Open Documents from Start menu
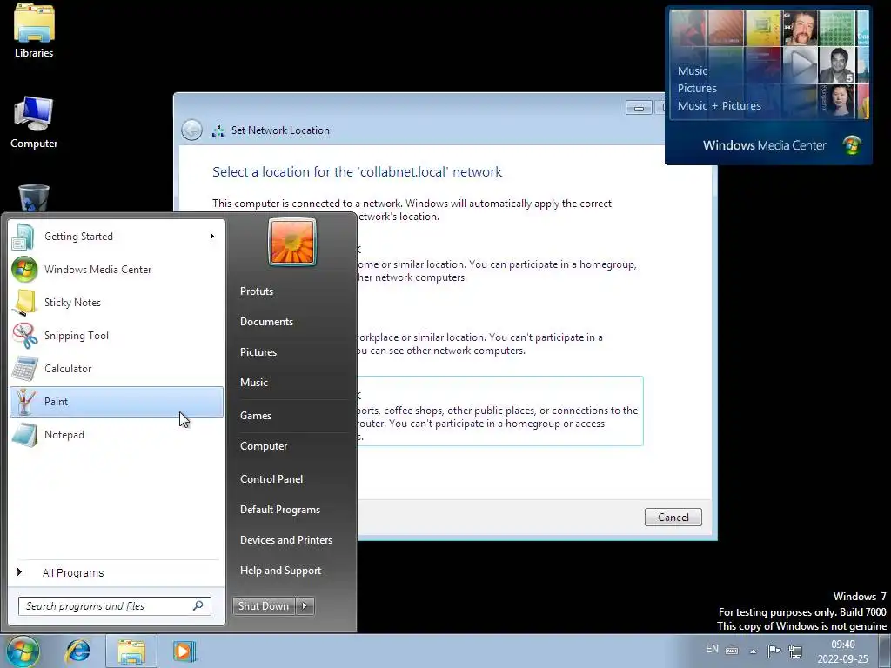The width and height of the screenshot is (891, 668). (x=266, y=322)
